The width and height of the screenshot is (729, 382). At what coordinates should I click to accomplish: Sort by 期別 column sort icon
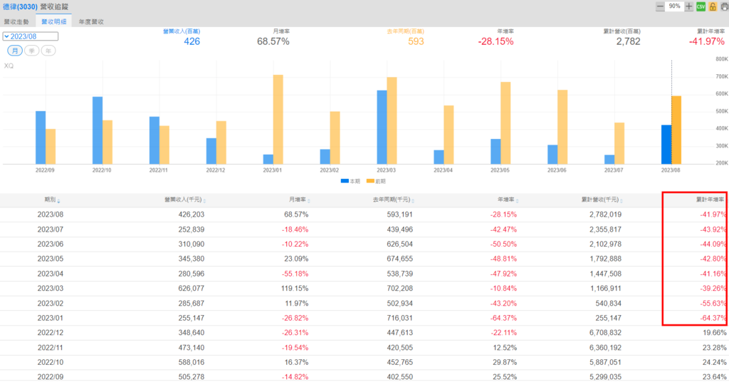[58, 200]
